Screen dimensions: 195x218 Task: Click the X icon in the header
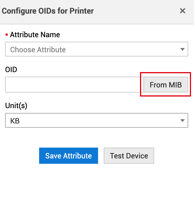(183, 11)
